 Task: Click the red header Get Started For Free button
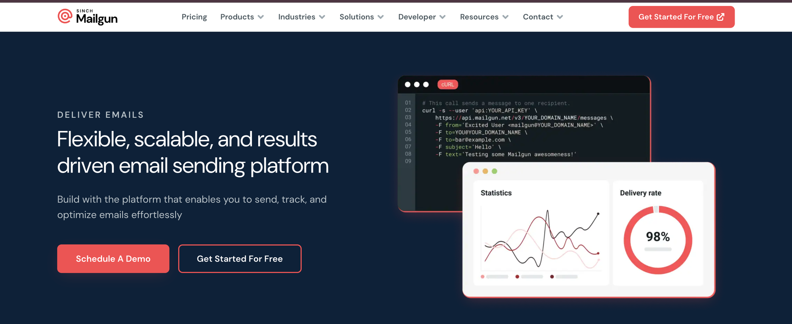682,17
